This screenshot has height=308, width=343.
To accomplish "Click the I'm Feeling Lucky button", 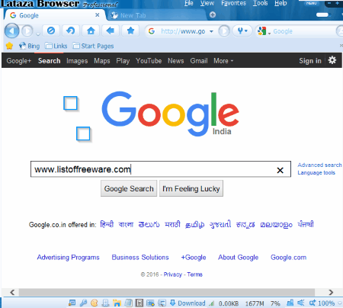I will [191, 188].
